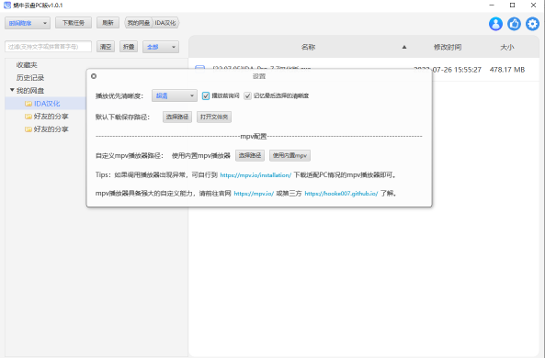Open the https://mpv.io/ official site link
The height and width of the screenshot is (358, 545).
254,194
